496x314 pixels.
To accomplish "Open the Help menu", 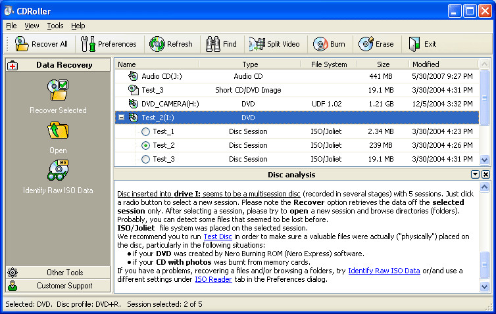I will tap(78, 26).
